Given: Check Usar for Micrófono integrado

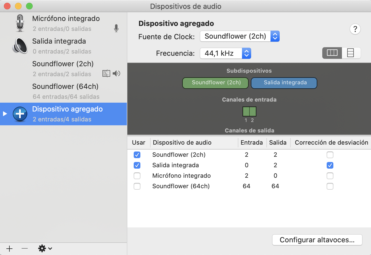Looking at the screenshot, I should coord(137,176).
